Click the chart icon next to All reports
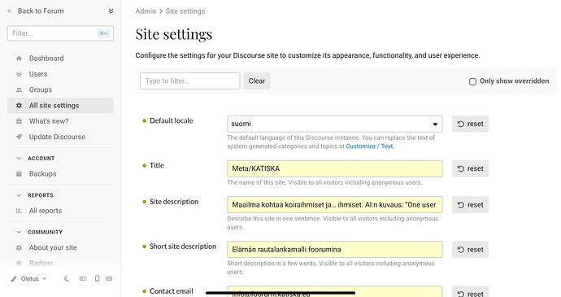 (x=19, y=211)
